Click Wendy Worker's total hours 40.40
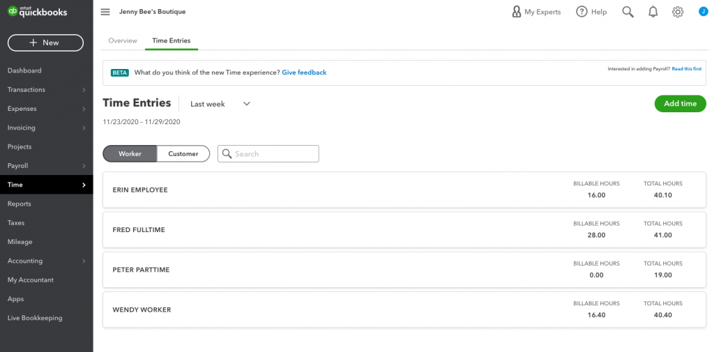This screenshot has width=714, height=352. (662, 315)
